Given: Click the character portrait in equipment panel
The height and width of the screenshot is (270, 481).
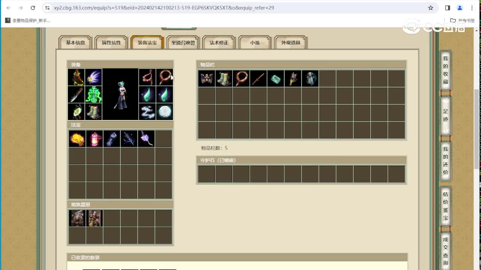Looking at the screenshot, I should [120, 94].
